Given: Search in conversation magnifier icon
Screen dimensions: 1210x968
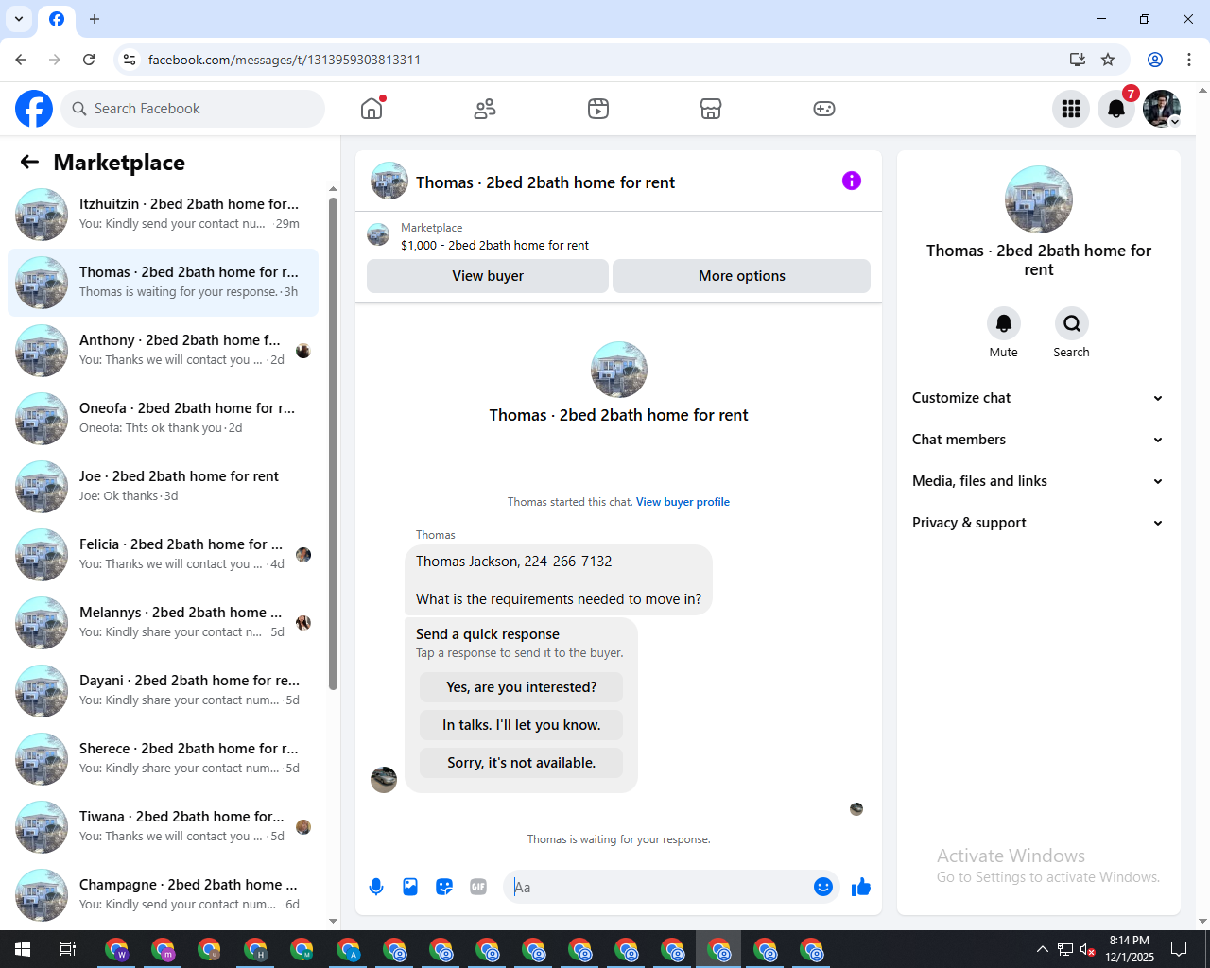Looking at the screenshot, I should click(x=1071, y=323).
